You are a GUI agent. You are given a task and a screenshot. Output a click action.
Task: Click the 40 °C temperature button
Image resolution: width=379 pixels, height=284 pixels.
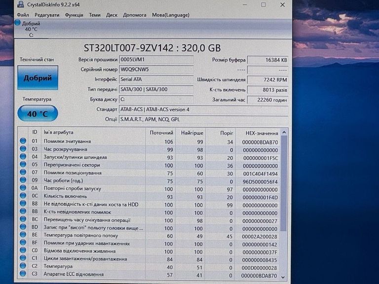coord(38,113)
